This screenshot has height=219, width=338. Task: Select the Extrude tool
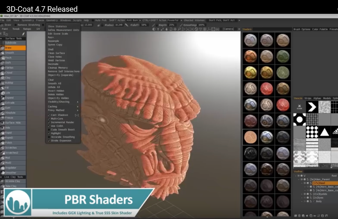click(x=13, y=103)
